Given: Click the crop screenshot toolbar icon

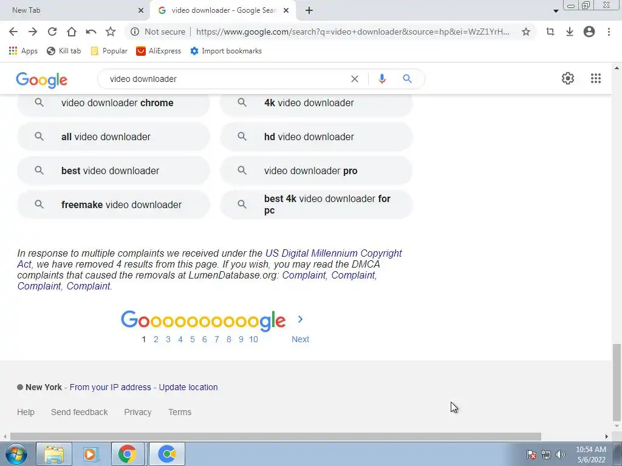Looking at the screenshot, I should [550, 32].
